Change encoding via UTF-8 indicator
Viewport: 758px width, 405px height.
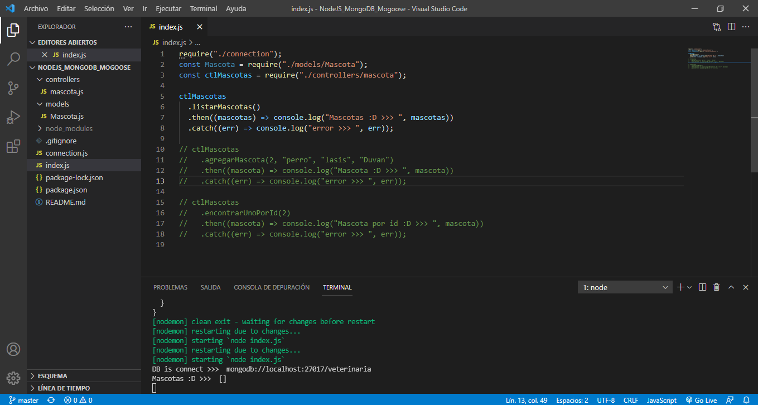pos(606,400)
